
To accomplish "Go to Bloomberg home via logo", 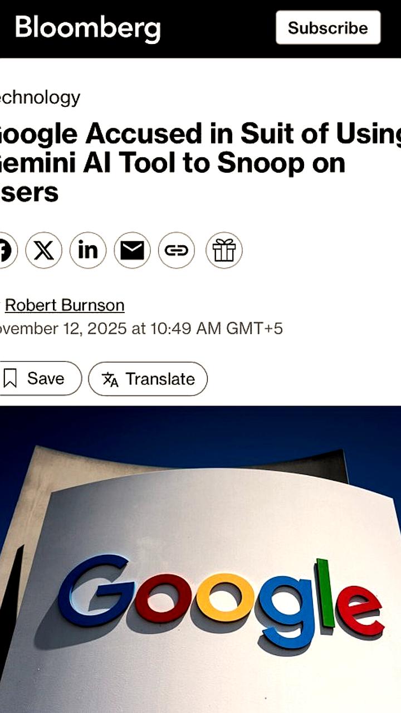I will pos(88,28).
